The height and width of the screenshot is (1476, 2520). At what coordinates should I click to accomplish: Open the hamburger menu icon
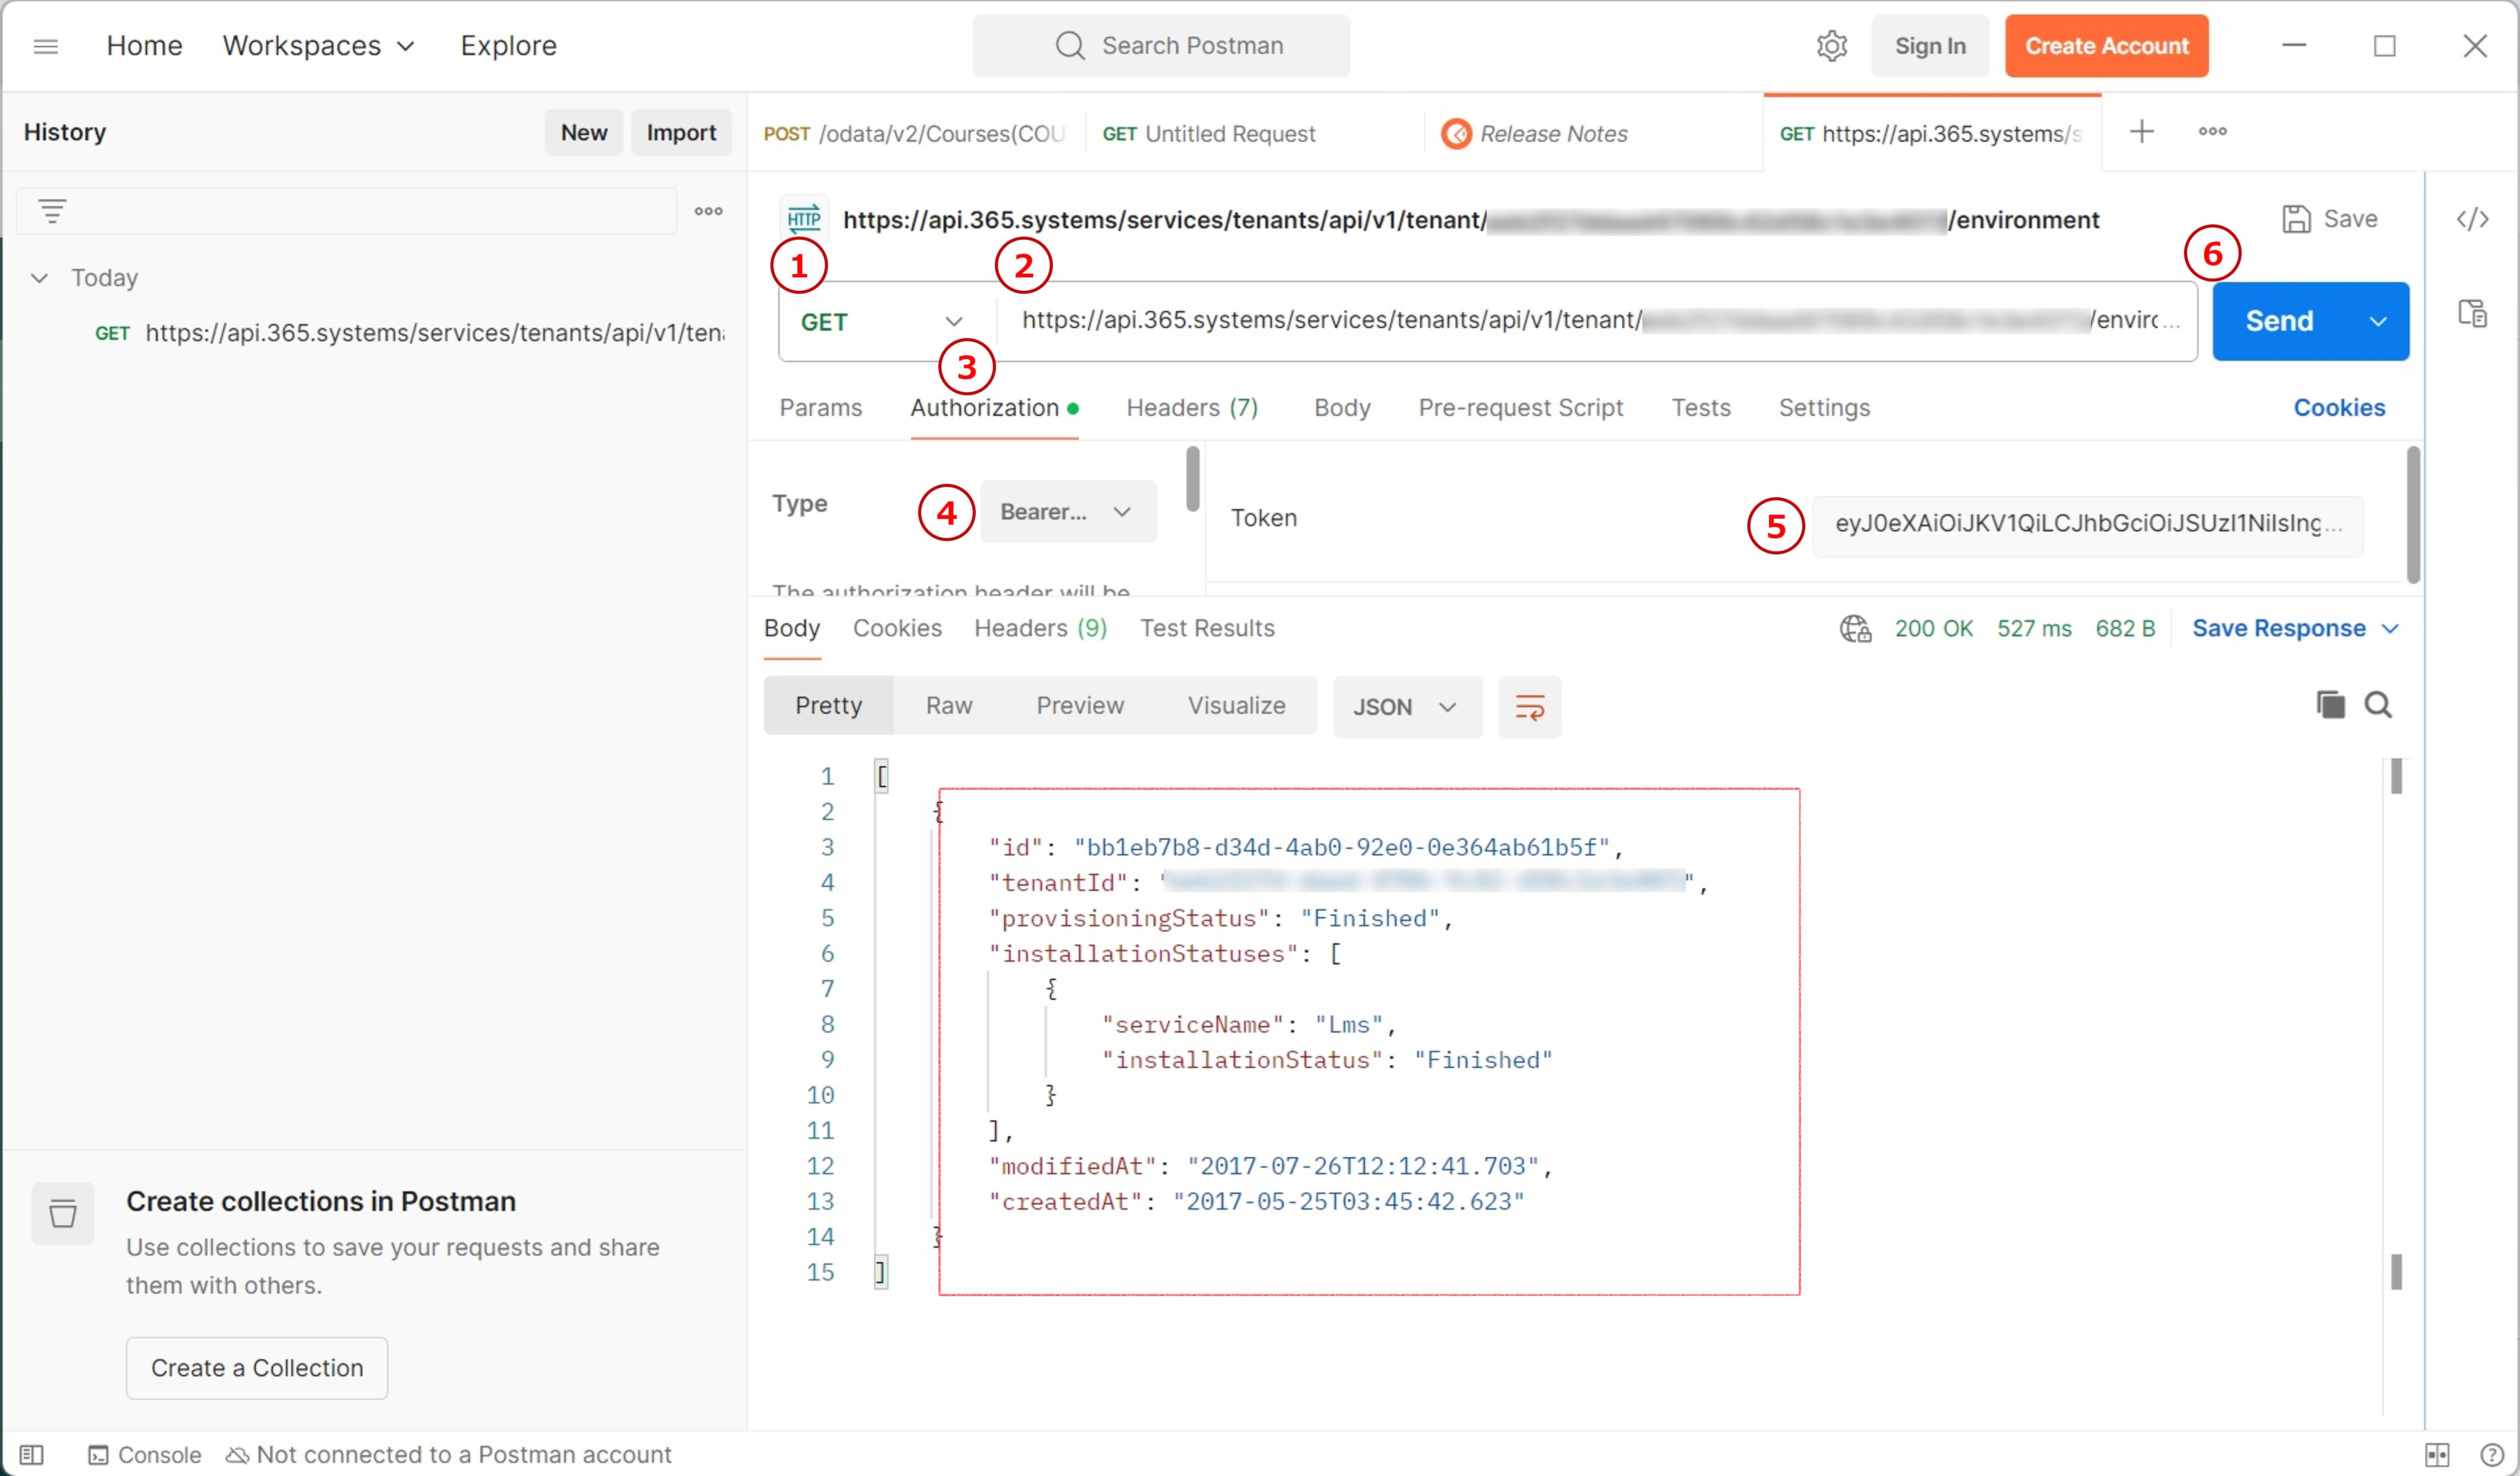[x=46, y=46]
